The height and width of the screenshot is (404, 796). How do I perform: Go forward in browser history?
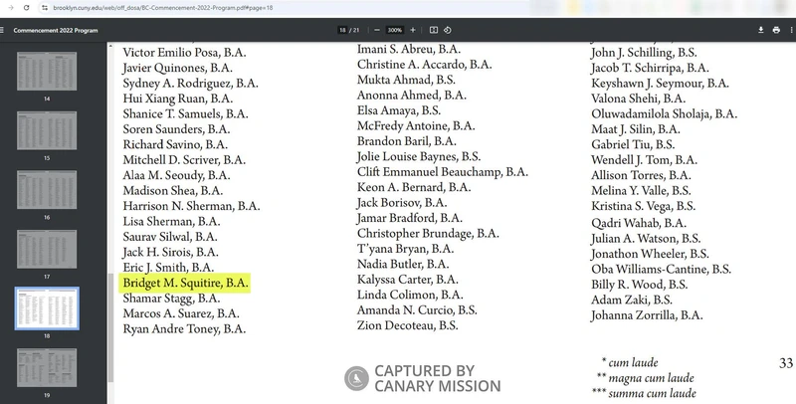point(8,8)
